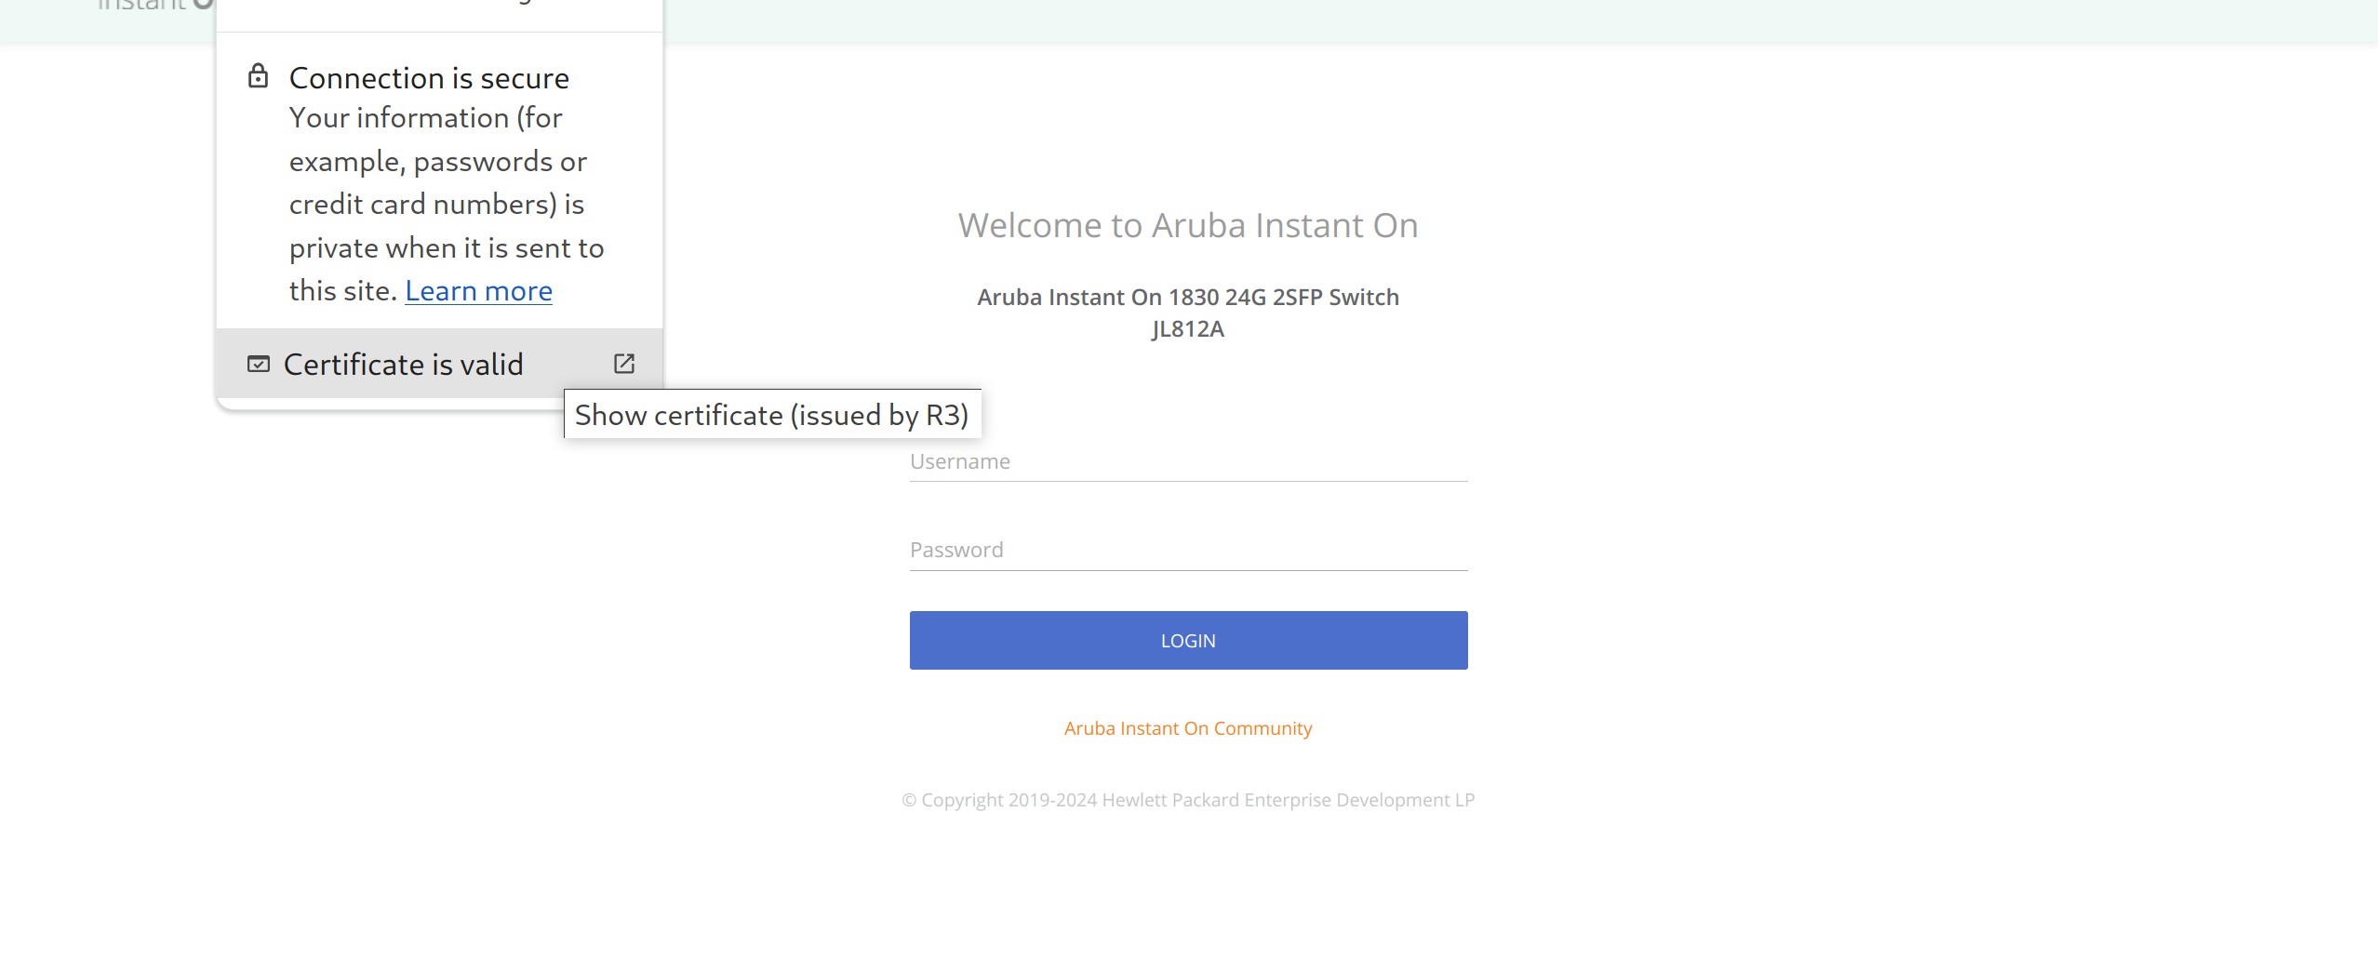
Task: Focus the Password input field
Action: pos(1188,551)
